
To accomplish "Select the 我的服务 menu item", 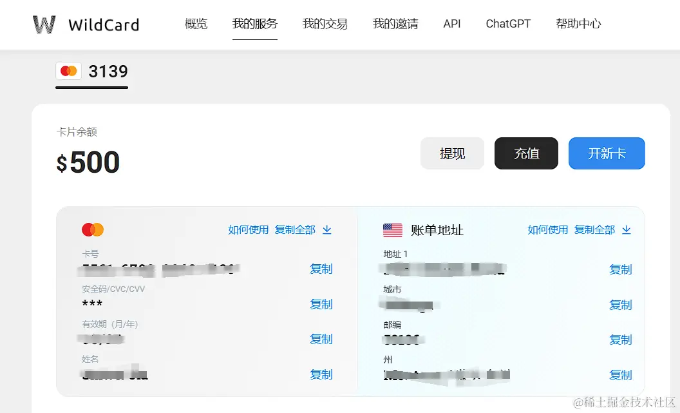I will pos(254,24).
